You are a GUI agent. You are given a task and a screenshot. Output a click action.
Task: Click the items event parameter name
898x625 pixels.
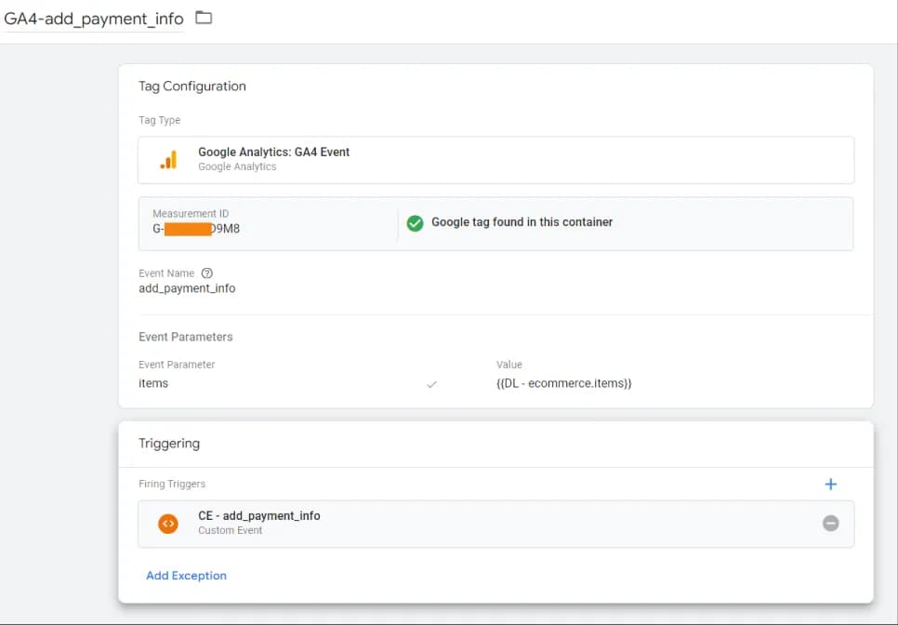(152, 383)
